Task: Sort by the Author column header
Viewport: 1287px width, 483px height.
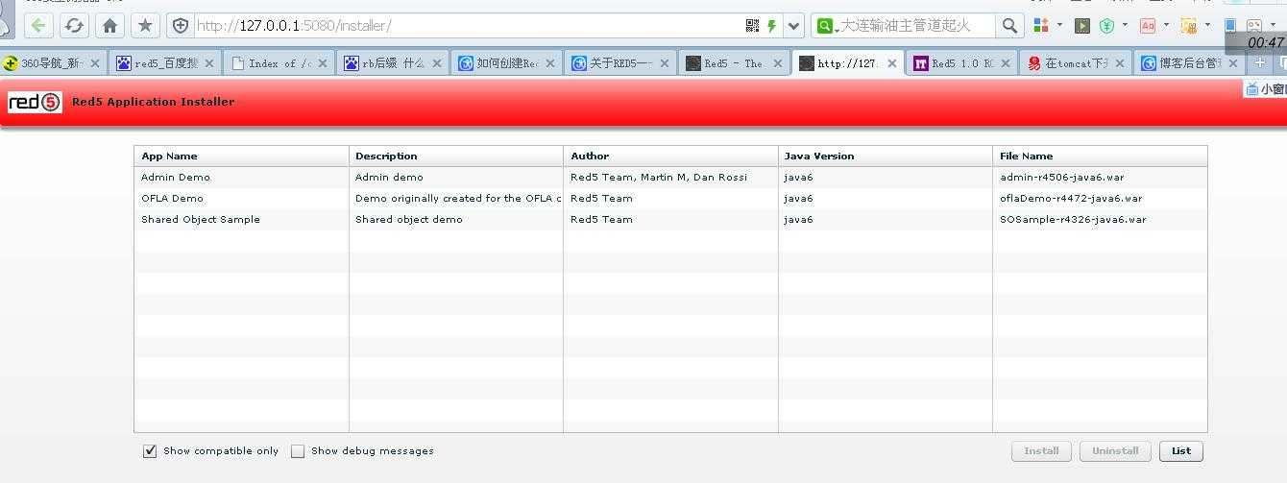Action: coord(670,156)
